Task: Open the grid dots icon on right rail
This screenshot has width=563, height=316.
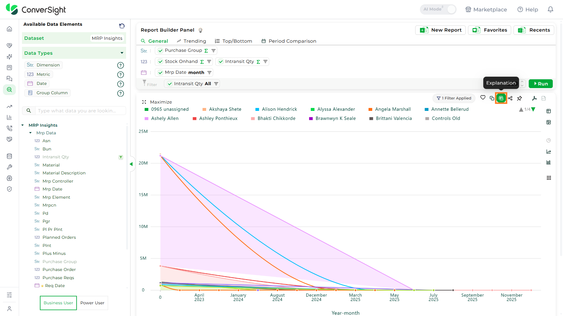Action: [x=549, y=178]
